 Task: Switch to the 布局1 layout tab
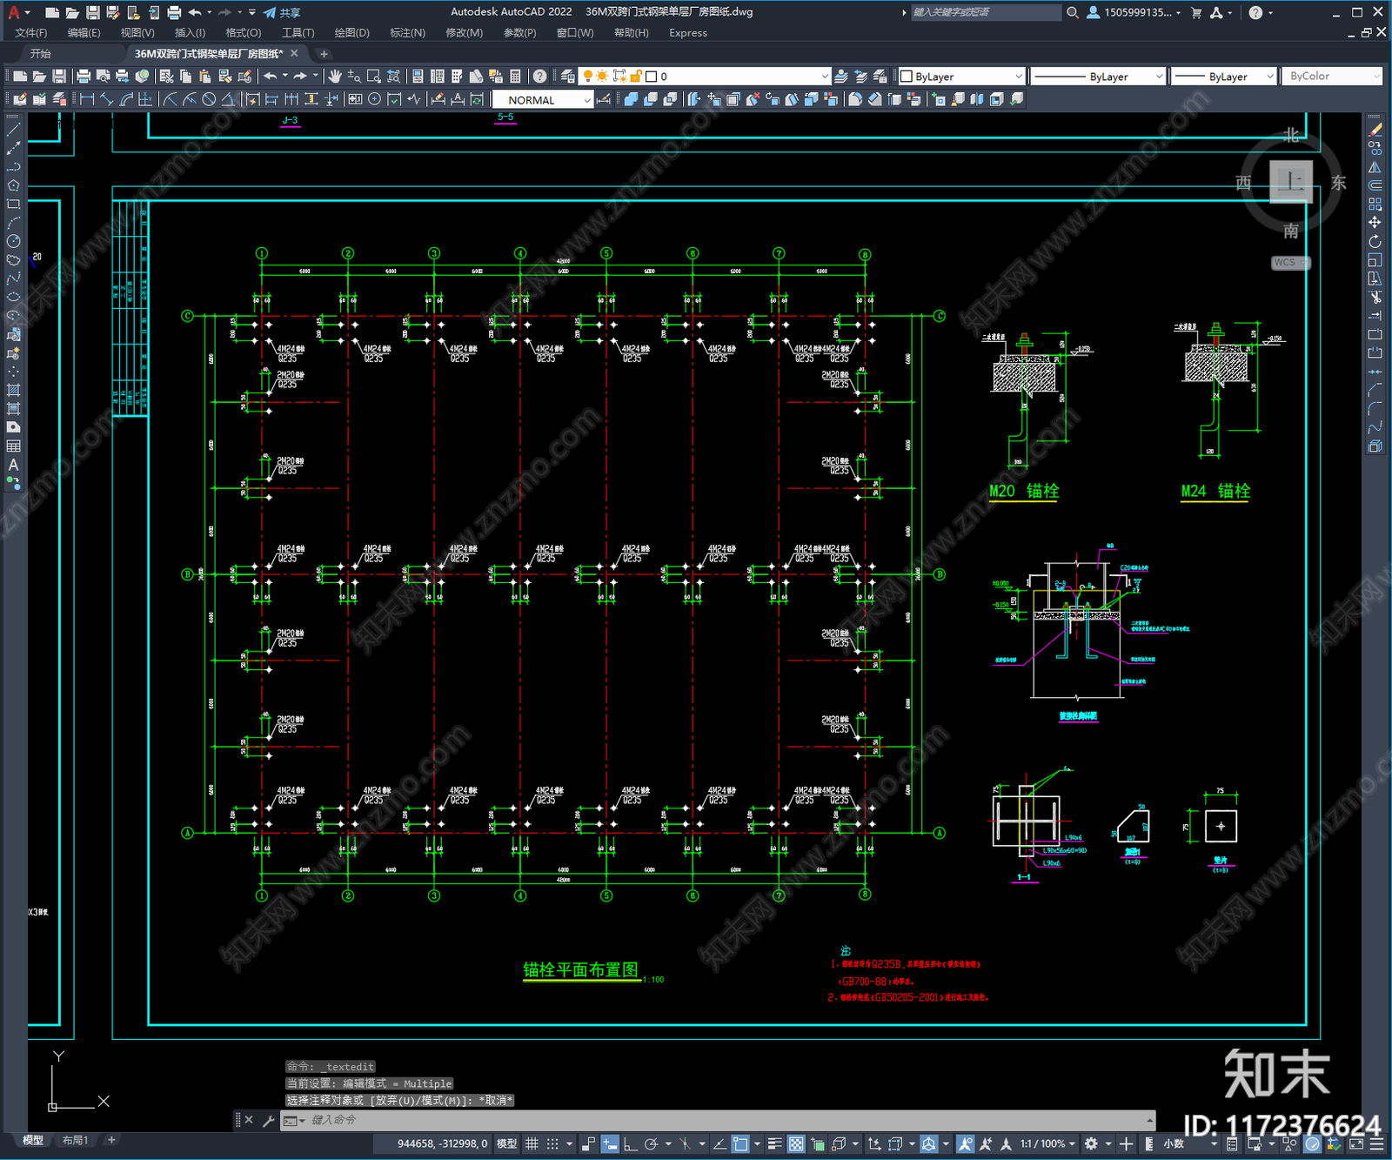76,1140
